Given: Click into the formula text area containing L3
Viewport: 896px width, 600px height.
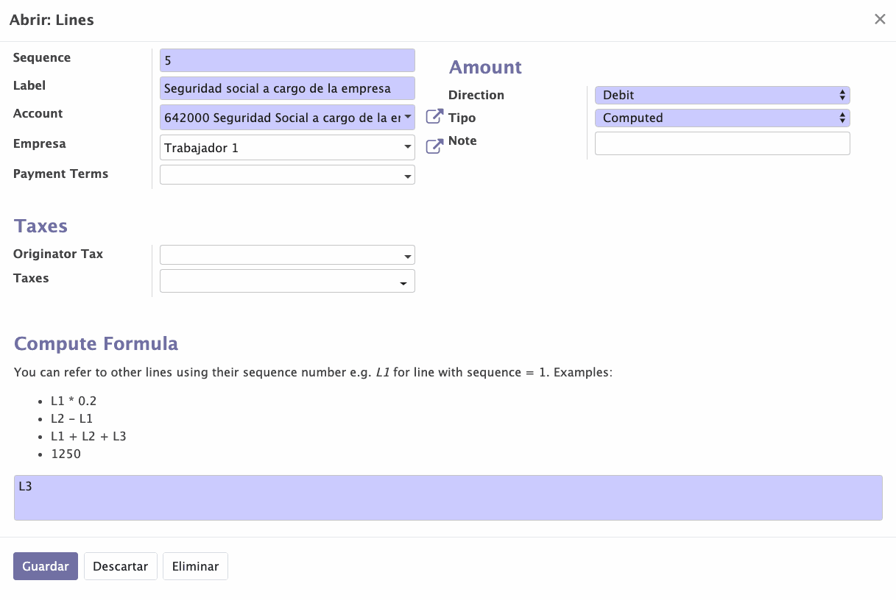Looking at the screenshot, I should tap(448, 498).
